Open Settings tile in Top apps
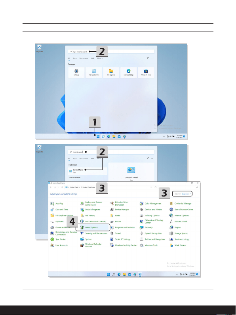Image resolution: width=236 pixels, height=315 pixels. (x=76, y=73)
